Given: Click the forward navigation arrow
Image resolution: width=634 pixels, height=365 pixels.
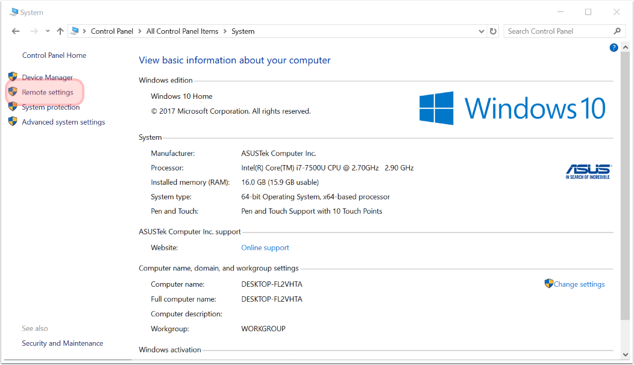Looking at the screenshot, I should tap(34, 31).
